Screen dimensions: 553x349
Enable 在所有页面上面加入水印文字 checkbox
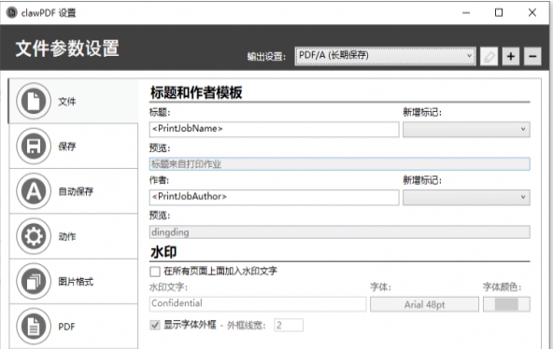(155, 272)
